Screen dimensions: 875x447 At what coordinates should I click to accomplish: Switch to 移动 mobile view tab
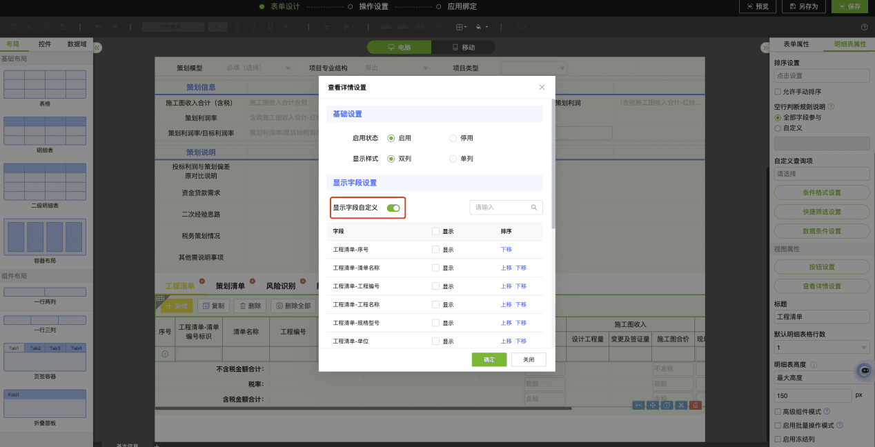[x=463, y=48]
